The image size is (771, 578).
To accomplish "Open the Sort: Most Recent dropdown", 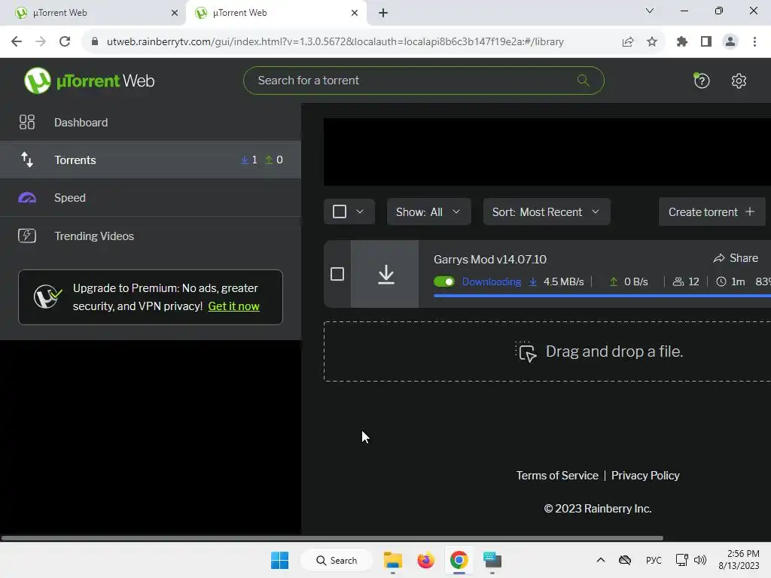I will (x=547, y=211).
